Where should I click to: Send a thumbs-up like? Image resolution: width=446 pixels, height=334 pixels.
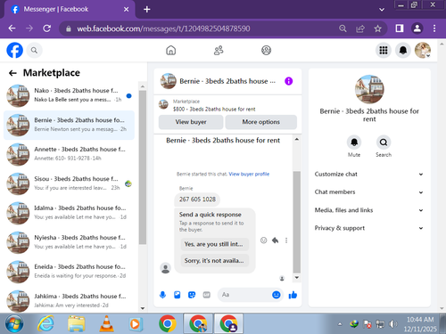tap(293, 295)
